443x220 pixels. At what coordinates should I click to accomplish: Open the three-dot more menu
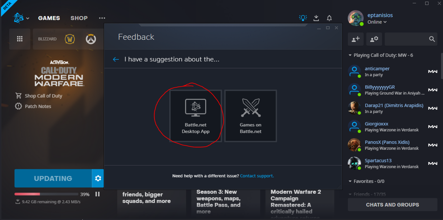pos(102,18)
